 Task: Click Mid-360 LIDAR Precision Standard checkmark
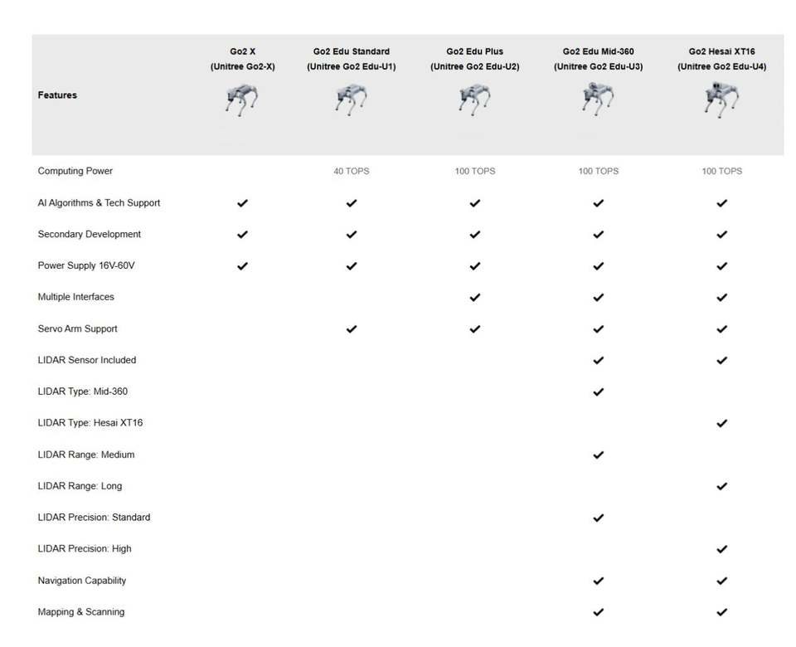click(x=599, y=518)
